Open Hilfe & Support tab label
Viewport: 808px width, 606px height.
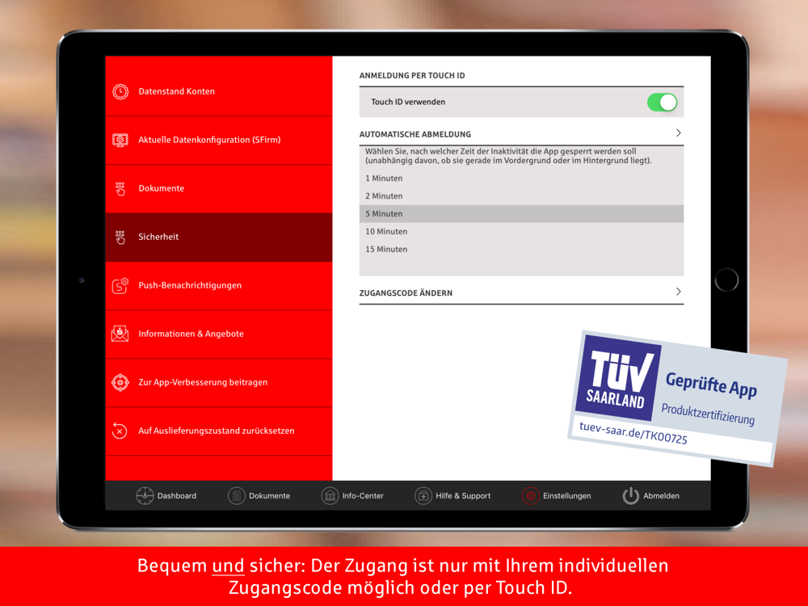(x=463, y=496)
